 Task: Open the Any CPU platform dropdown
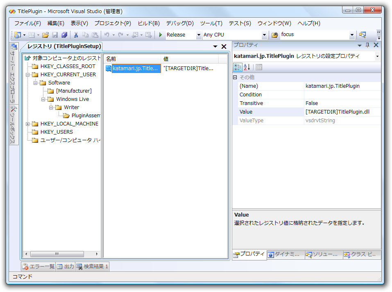(264, 35)
